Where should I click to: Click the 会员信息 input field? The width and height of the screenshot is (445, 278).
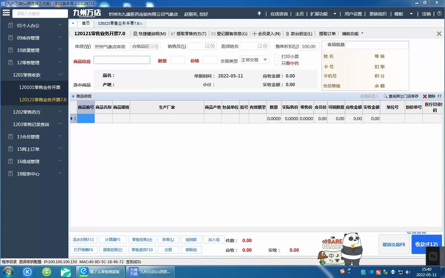coord(377,45)
